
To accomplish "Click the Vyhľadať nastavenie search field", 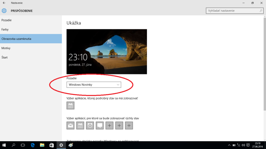I will click(235, 11).
